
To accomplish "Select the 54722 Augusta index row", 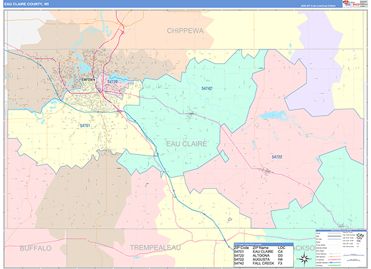I will click(259, 260).
